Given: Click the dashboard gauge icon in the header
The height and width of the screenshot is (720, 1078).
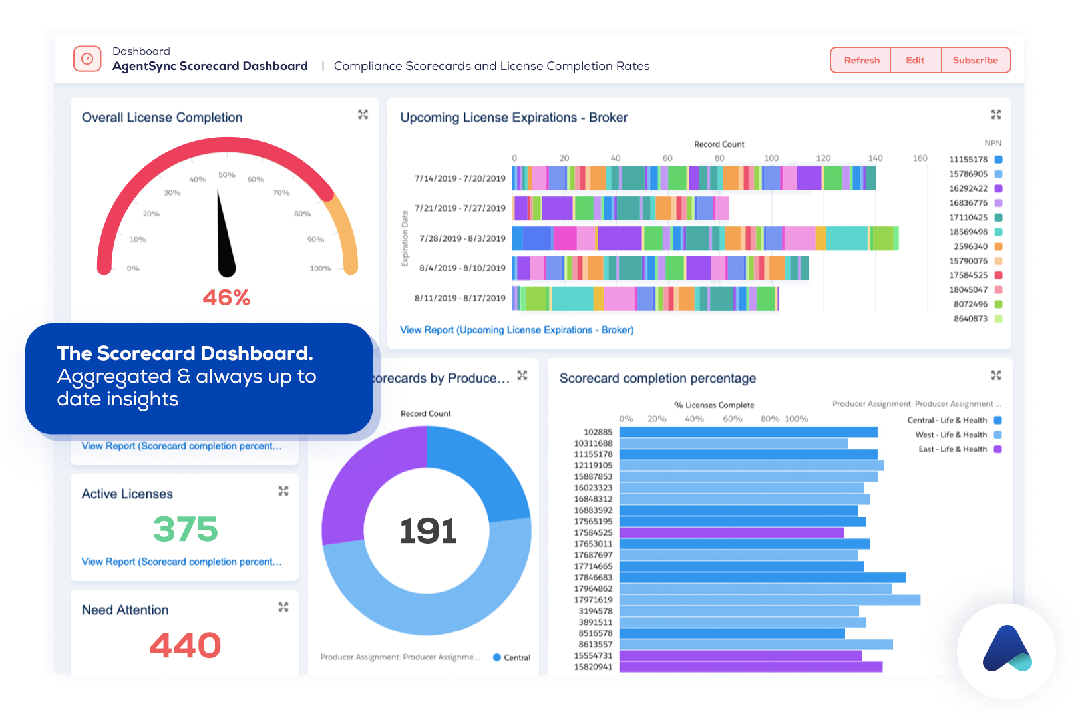Looking at the screenshot, I should (x=87, y=59).
